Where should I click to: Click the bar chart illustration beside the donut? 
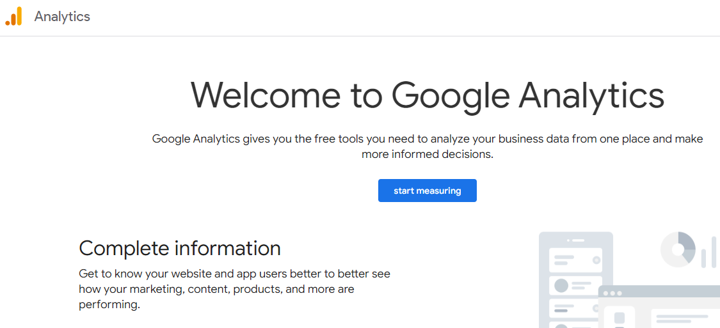click(709, 253)
